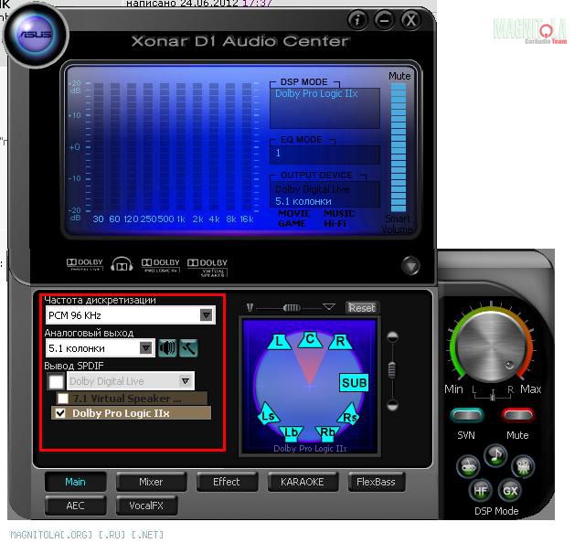Collapse the panel with round arrow button
585x543 pixels.
click(410, 266)
